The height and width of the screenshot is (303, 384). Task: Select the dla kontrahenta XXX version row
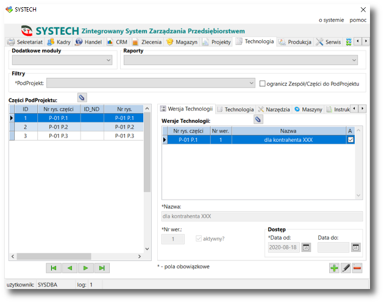tap(258, 140)
